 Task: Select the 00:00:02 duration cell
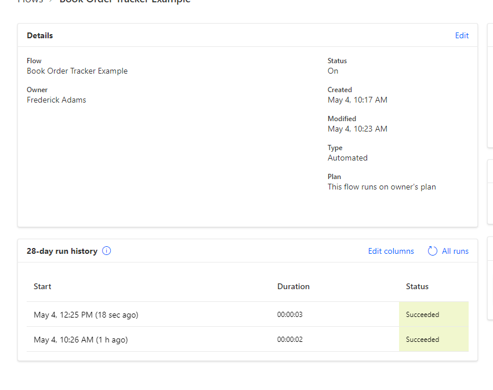tap(289, 340)
